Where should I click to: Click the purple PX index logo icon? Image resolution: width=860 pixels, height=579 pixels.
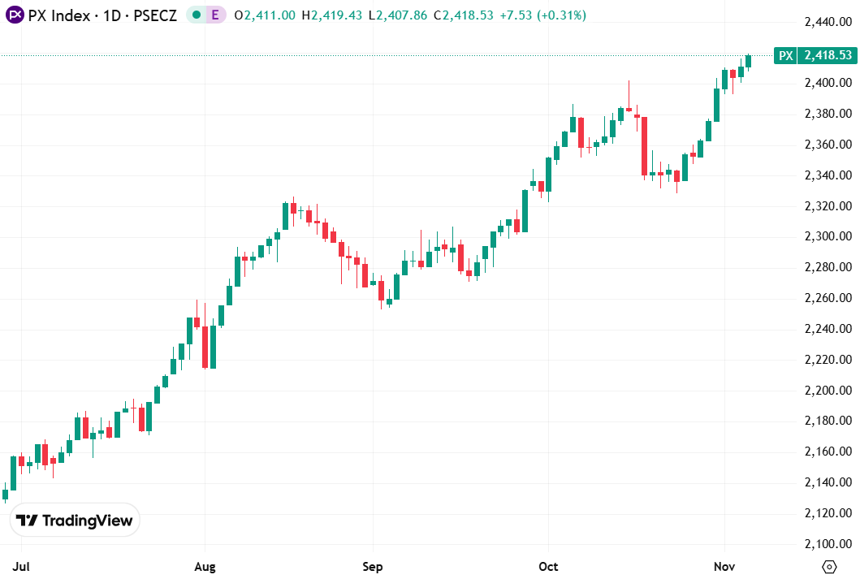(15, 15)
